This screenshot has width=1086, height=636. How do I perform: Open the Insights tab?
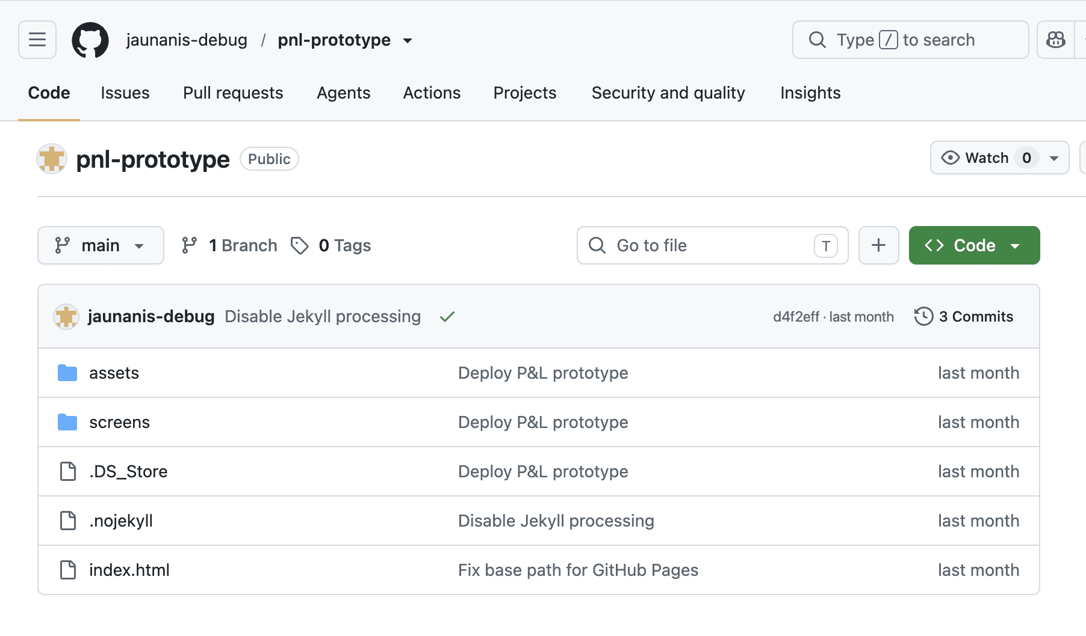(810, 93)
